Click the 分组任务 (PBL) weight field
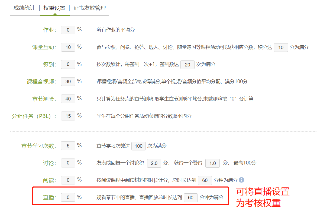Viewport: 317px width, 212px height. pos(68,116)
